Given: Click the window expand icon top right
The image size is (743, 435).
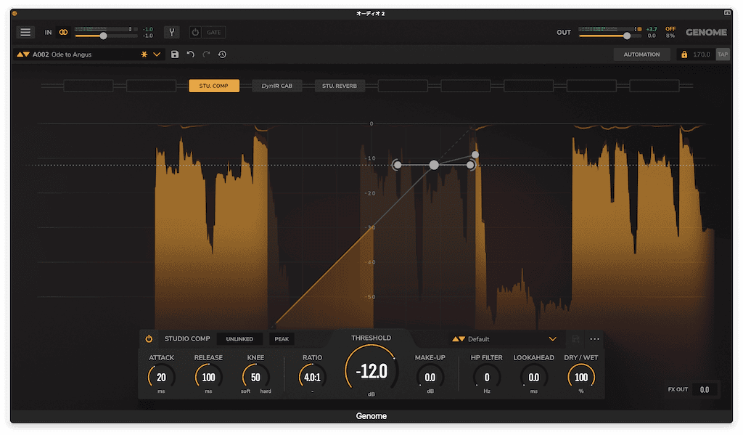Looking at the screenshot, I should 727,13.
